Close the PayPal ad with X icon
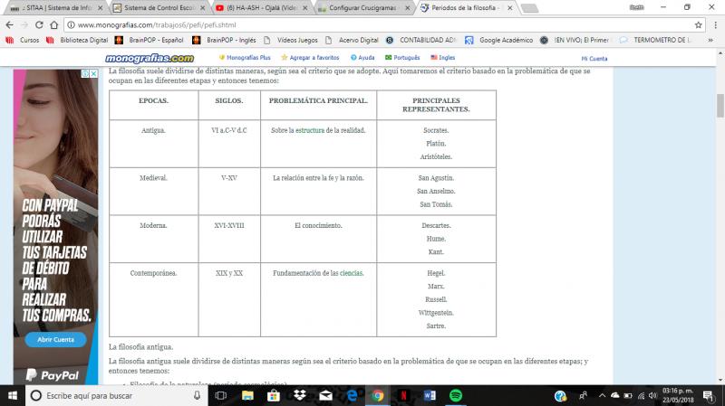This screenshot has height=406, width=725. (94, 74)
